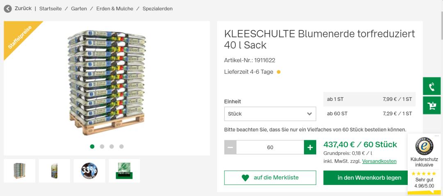Show the first carousel image dot
Image resolution: width=443 pixels, height=196 pixels.
tap(92, 146)
